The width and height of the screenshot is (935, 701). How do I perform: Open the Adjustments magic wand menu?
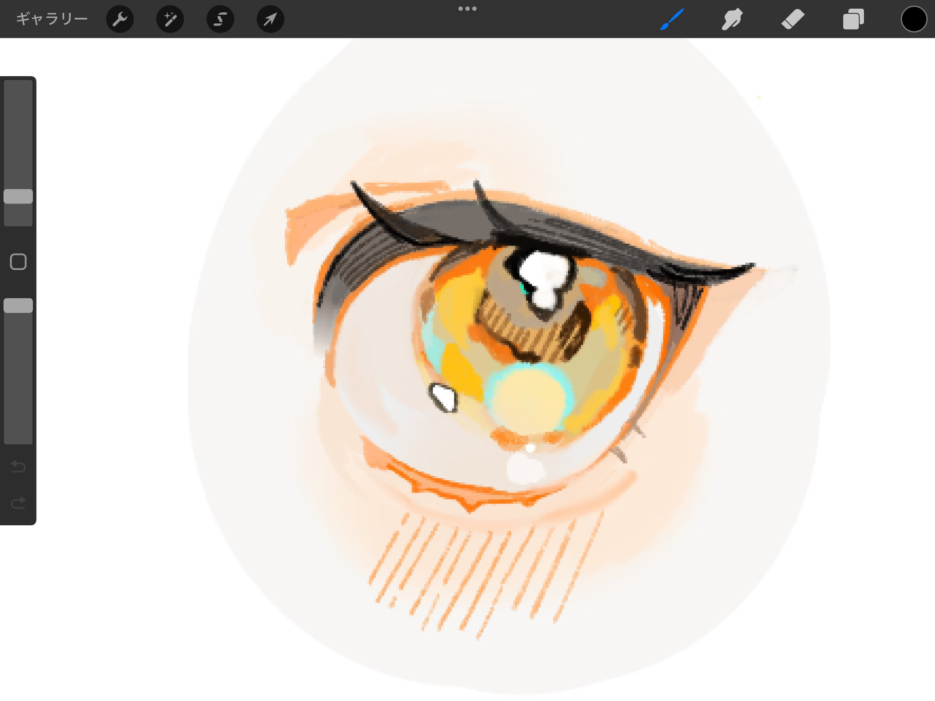[170, 19]
